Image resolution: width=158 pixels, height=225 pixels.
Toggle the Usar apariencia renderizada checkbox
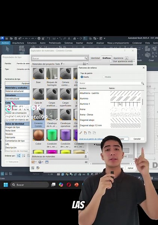111,61
